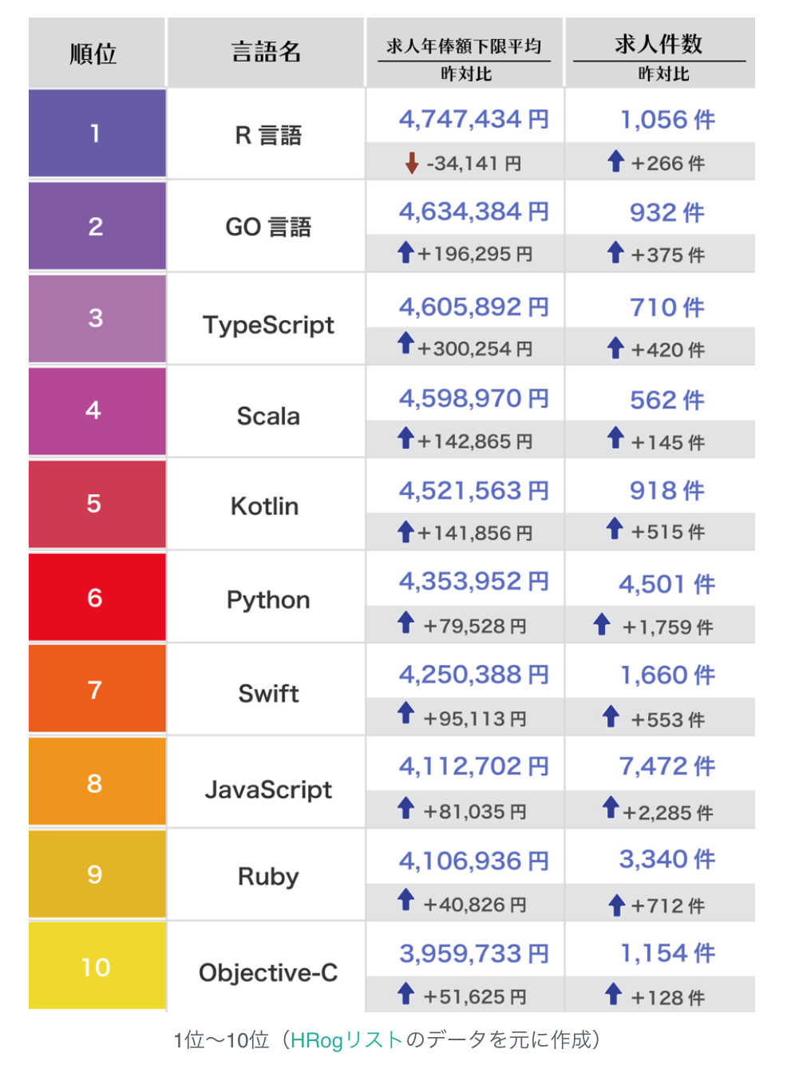
Task: Click the up arrow beside +40,826 円
Action: (x=405, y=901)
